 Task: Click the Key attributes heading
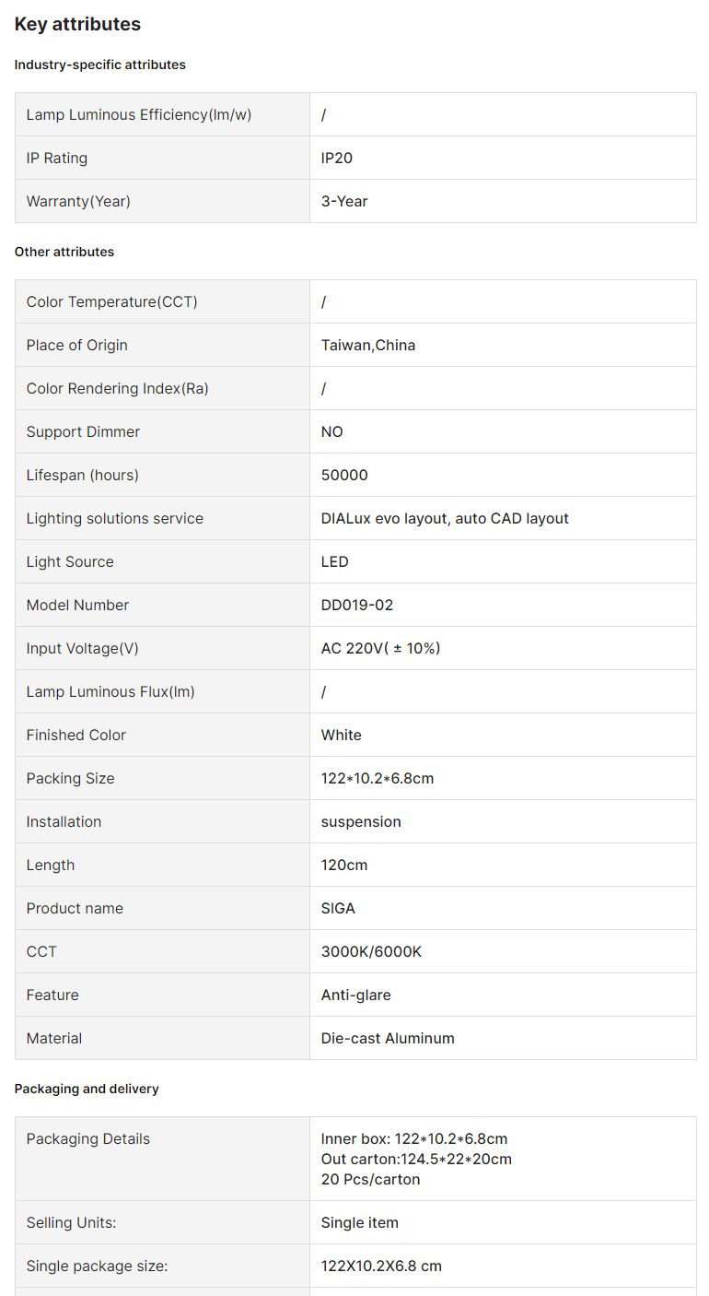pyautogui.click(x=77, y=25)
